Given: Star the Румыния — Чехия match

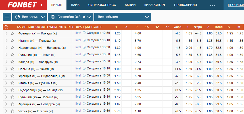Looking at the screenshot, I should coord(12,55).
